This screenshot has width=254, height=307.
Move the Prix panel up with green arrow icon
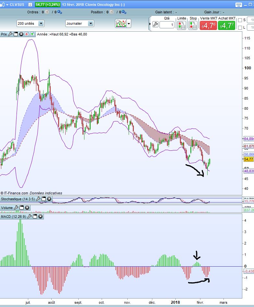(x=32, y=34)
